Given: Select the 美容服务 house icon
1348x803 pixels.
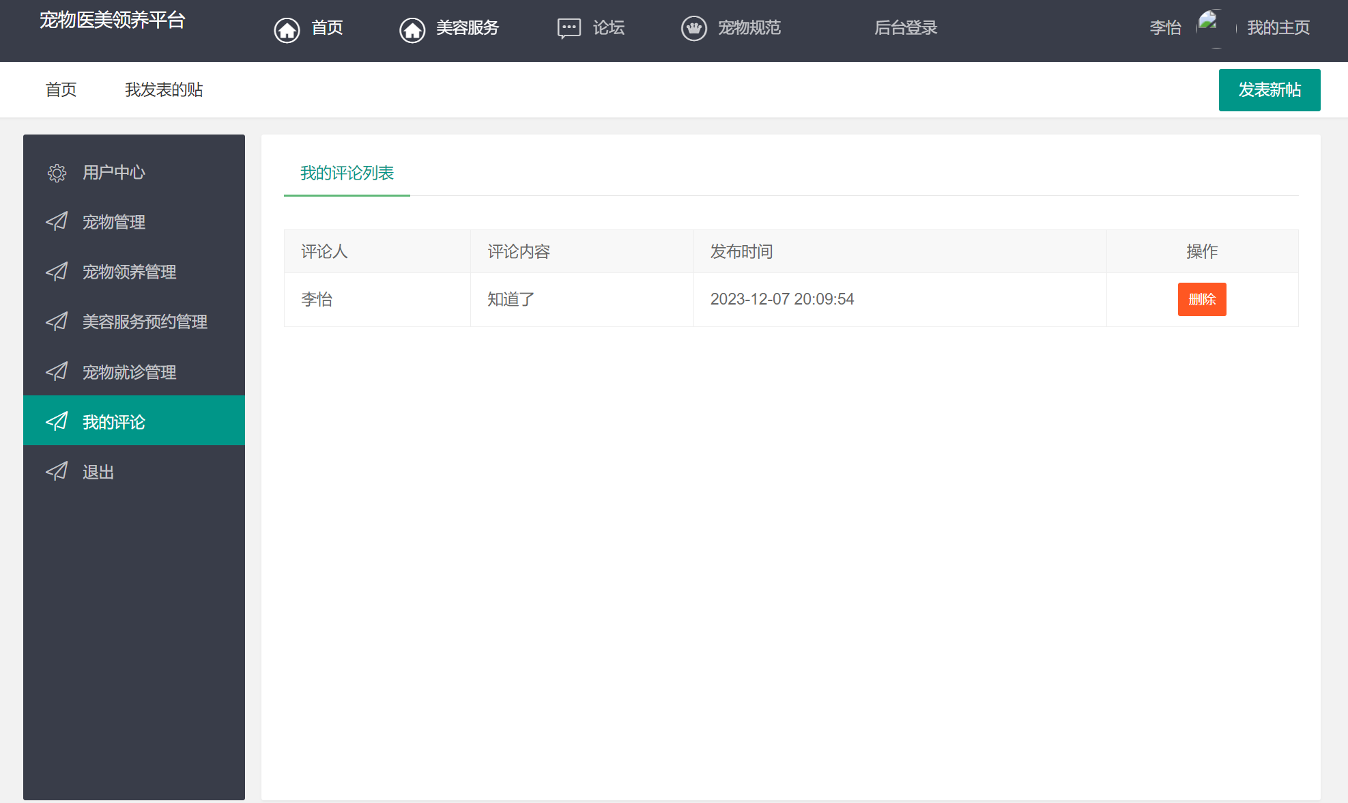Looking at the screenshot, I should 412,29.
